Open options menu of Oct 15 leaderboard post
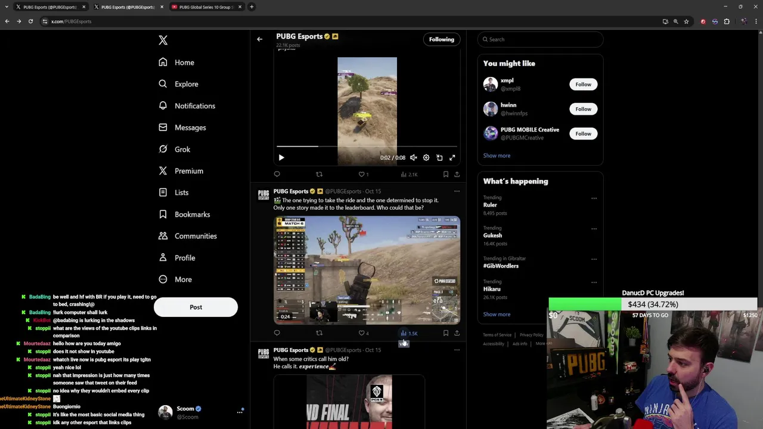Viewport: 763px width, 429px height. [x=457, y=191]
